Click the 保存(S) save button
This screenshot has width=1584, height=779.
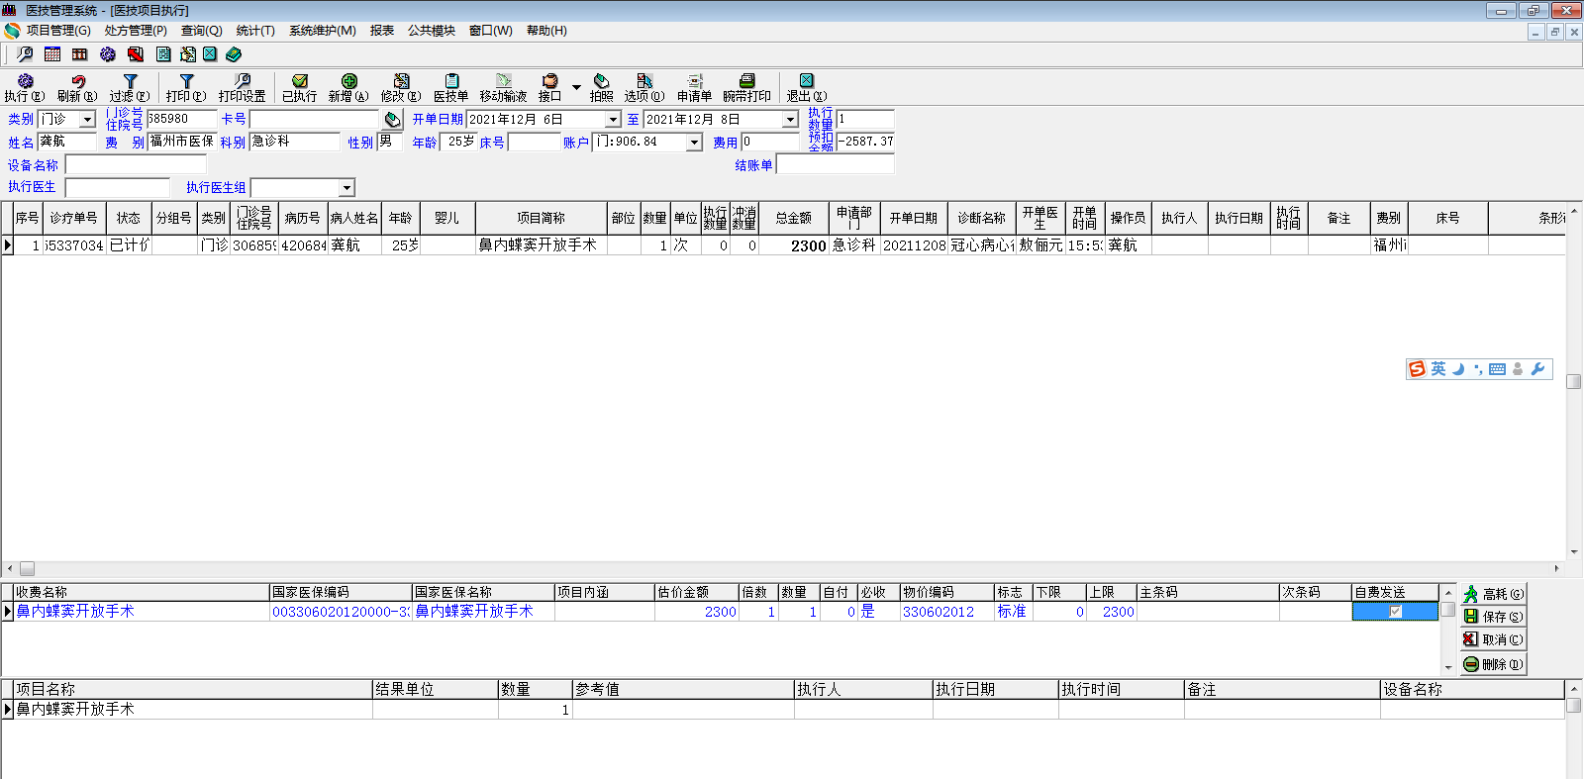1493,617
